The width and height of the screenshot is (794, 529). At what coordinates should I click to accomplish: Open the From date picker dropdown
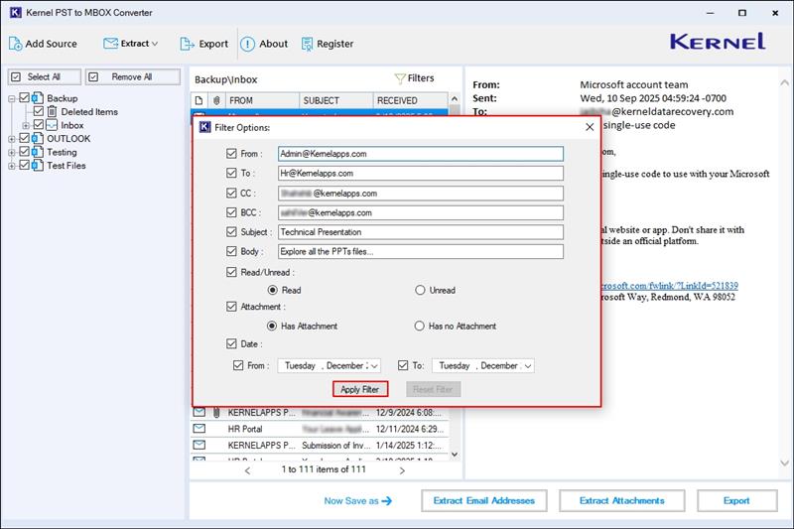coord(375,365)
